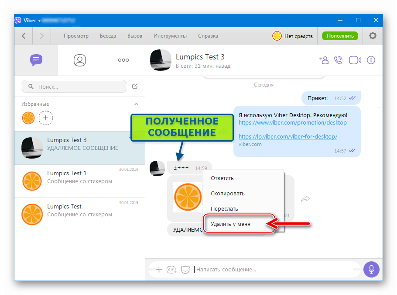Click the sender avatar beside ++++ message

click(x=157, y=168)
